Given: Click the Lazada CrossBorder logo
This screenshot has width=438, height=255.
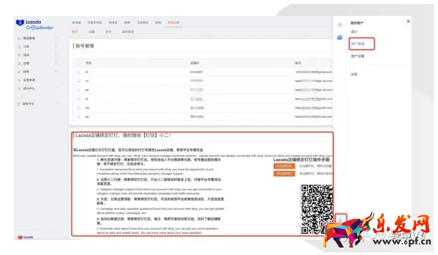Looking at the screenshot, I should point(34,25).
